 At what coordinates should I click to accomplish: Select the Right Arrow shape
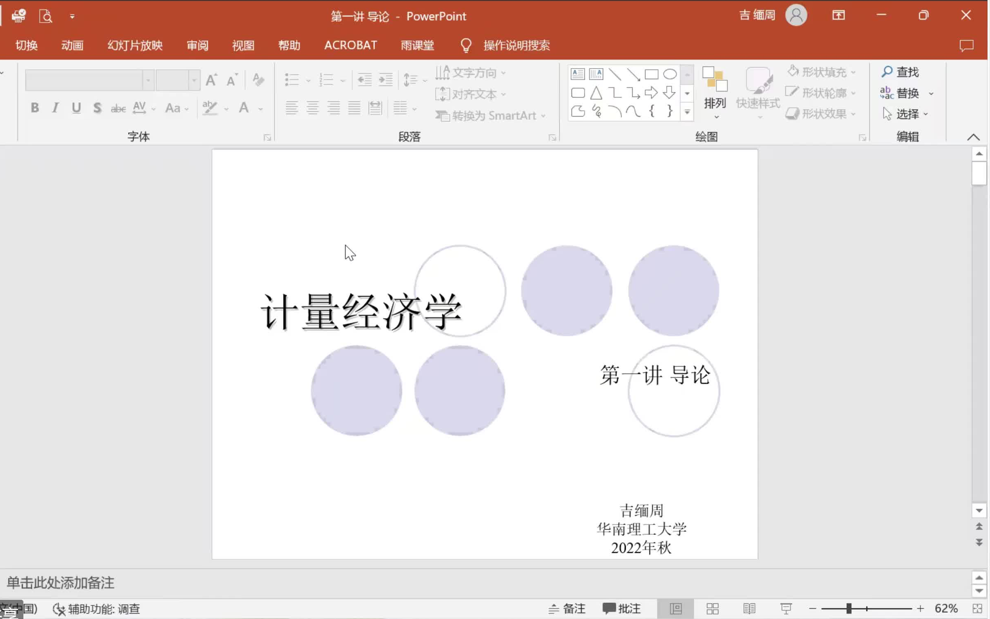(x=651, y=93)
